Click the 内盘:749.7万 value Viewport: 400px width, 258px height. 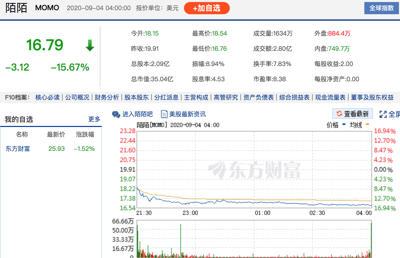click(332, 49)
